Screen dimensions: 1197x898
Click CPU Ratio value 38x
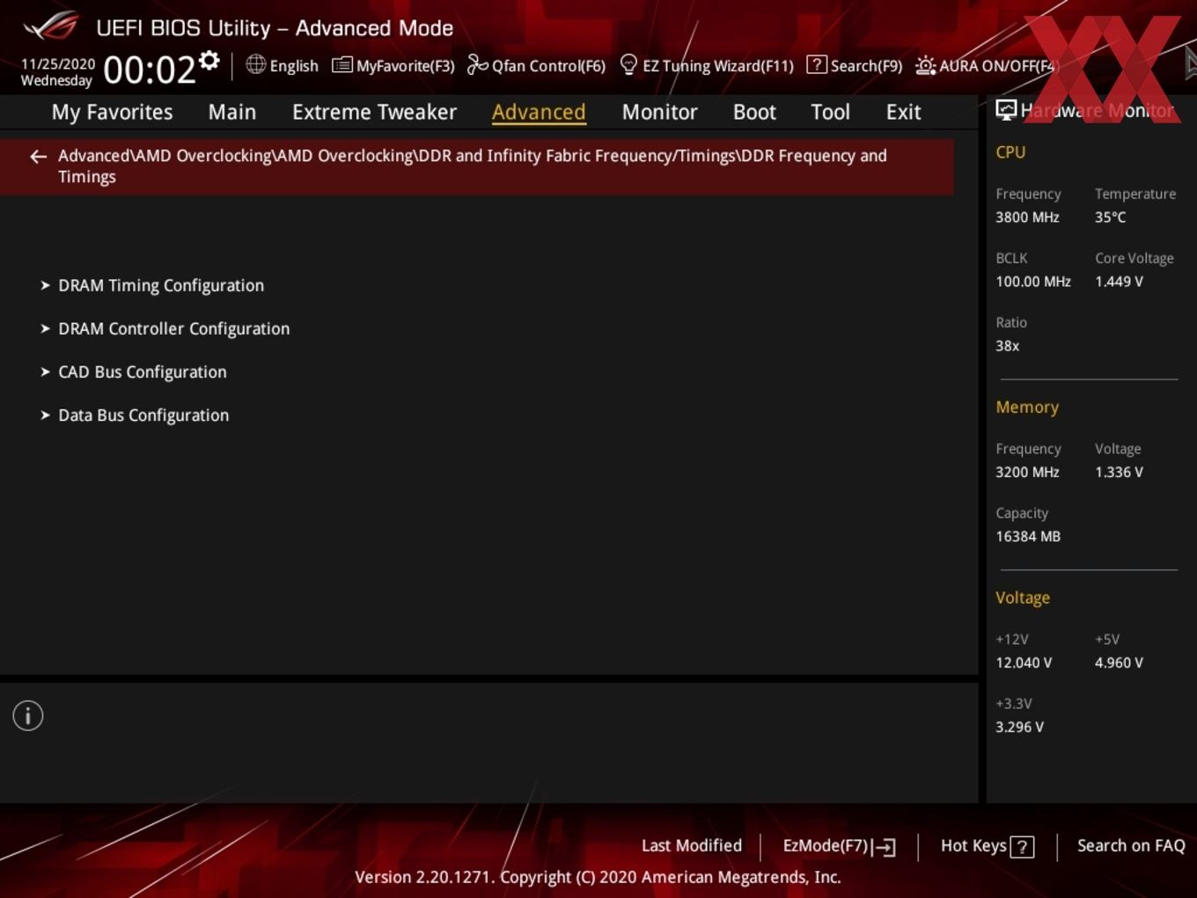pyautogui.click(x=1007, y=346)
